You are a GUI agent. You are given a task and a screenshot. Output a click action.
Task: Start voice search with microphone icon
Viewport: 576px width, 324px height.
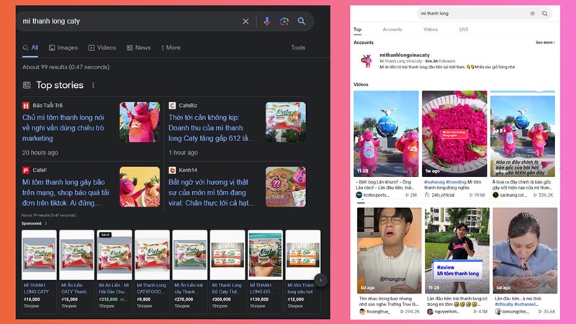coord(267,22)
